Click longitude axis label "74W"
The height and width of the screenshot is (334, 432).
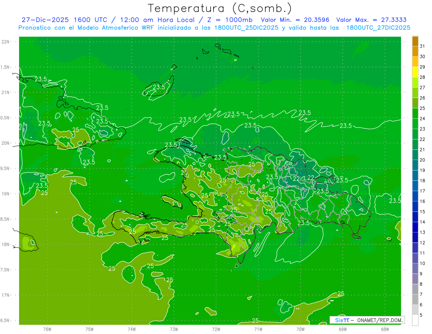tap(132, 329)
